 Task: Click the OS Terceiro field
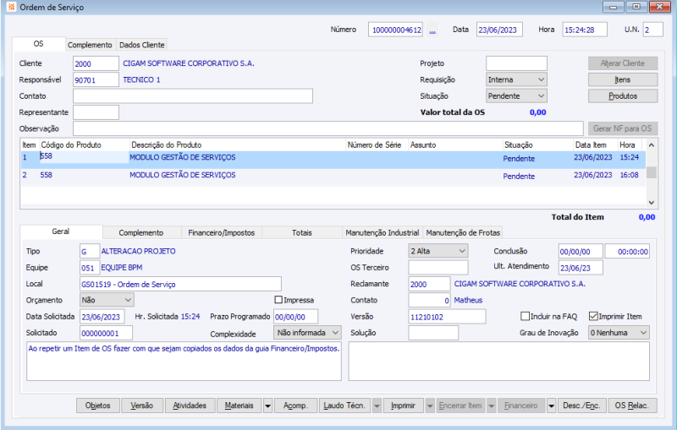438,267
